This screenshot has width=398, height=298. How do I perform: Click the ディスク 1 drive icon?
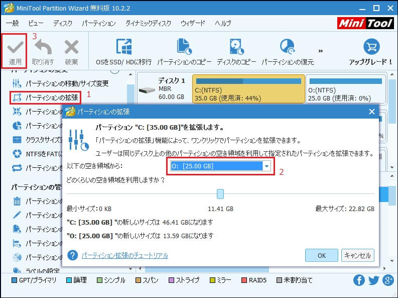[x=147, y=90]
